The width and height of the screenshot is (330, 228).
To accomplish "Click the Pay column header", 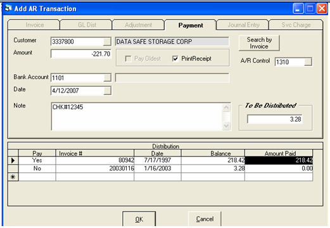I will tap(37, 153).
